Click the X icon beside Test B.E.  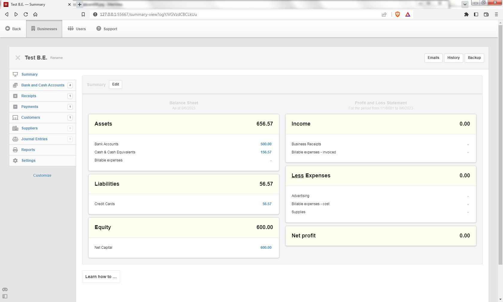[x=18, y=58]
